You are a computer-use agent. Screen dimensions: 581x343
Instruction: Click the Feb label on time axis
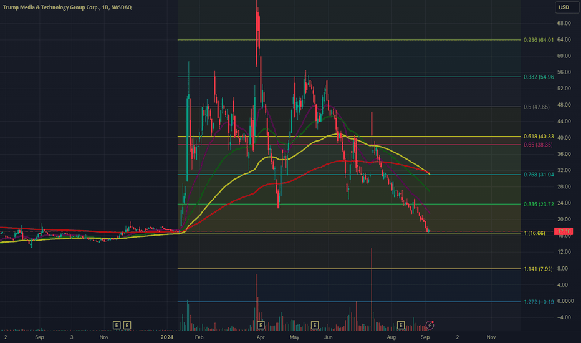point(199,337)
